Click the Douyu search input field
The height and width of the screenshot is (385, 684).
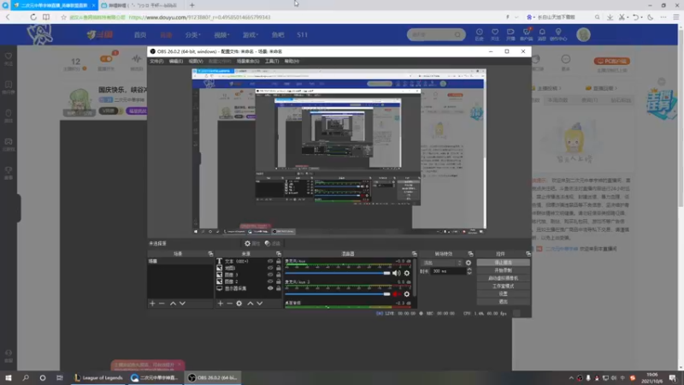[432, 34]
